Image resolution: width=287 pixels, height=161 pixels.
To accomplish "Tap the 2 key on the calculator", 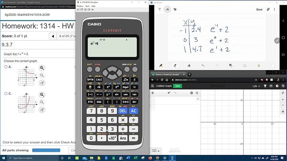I will [102, 129].
